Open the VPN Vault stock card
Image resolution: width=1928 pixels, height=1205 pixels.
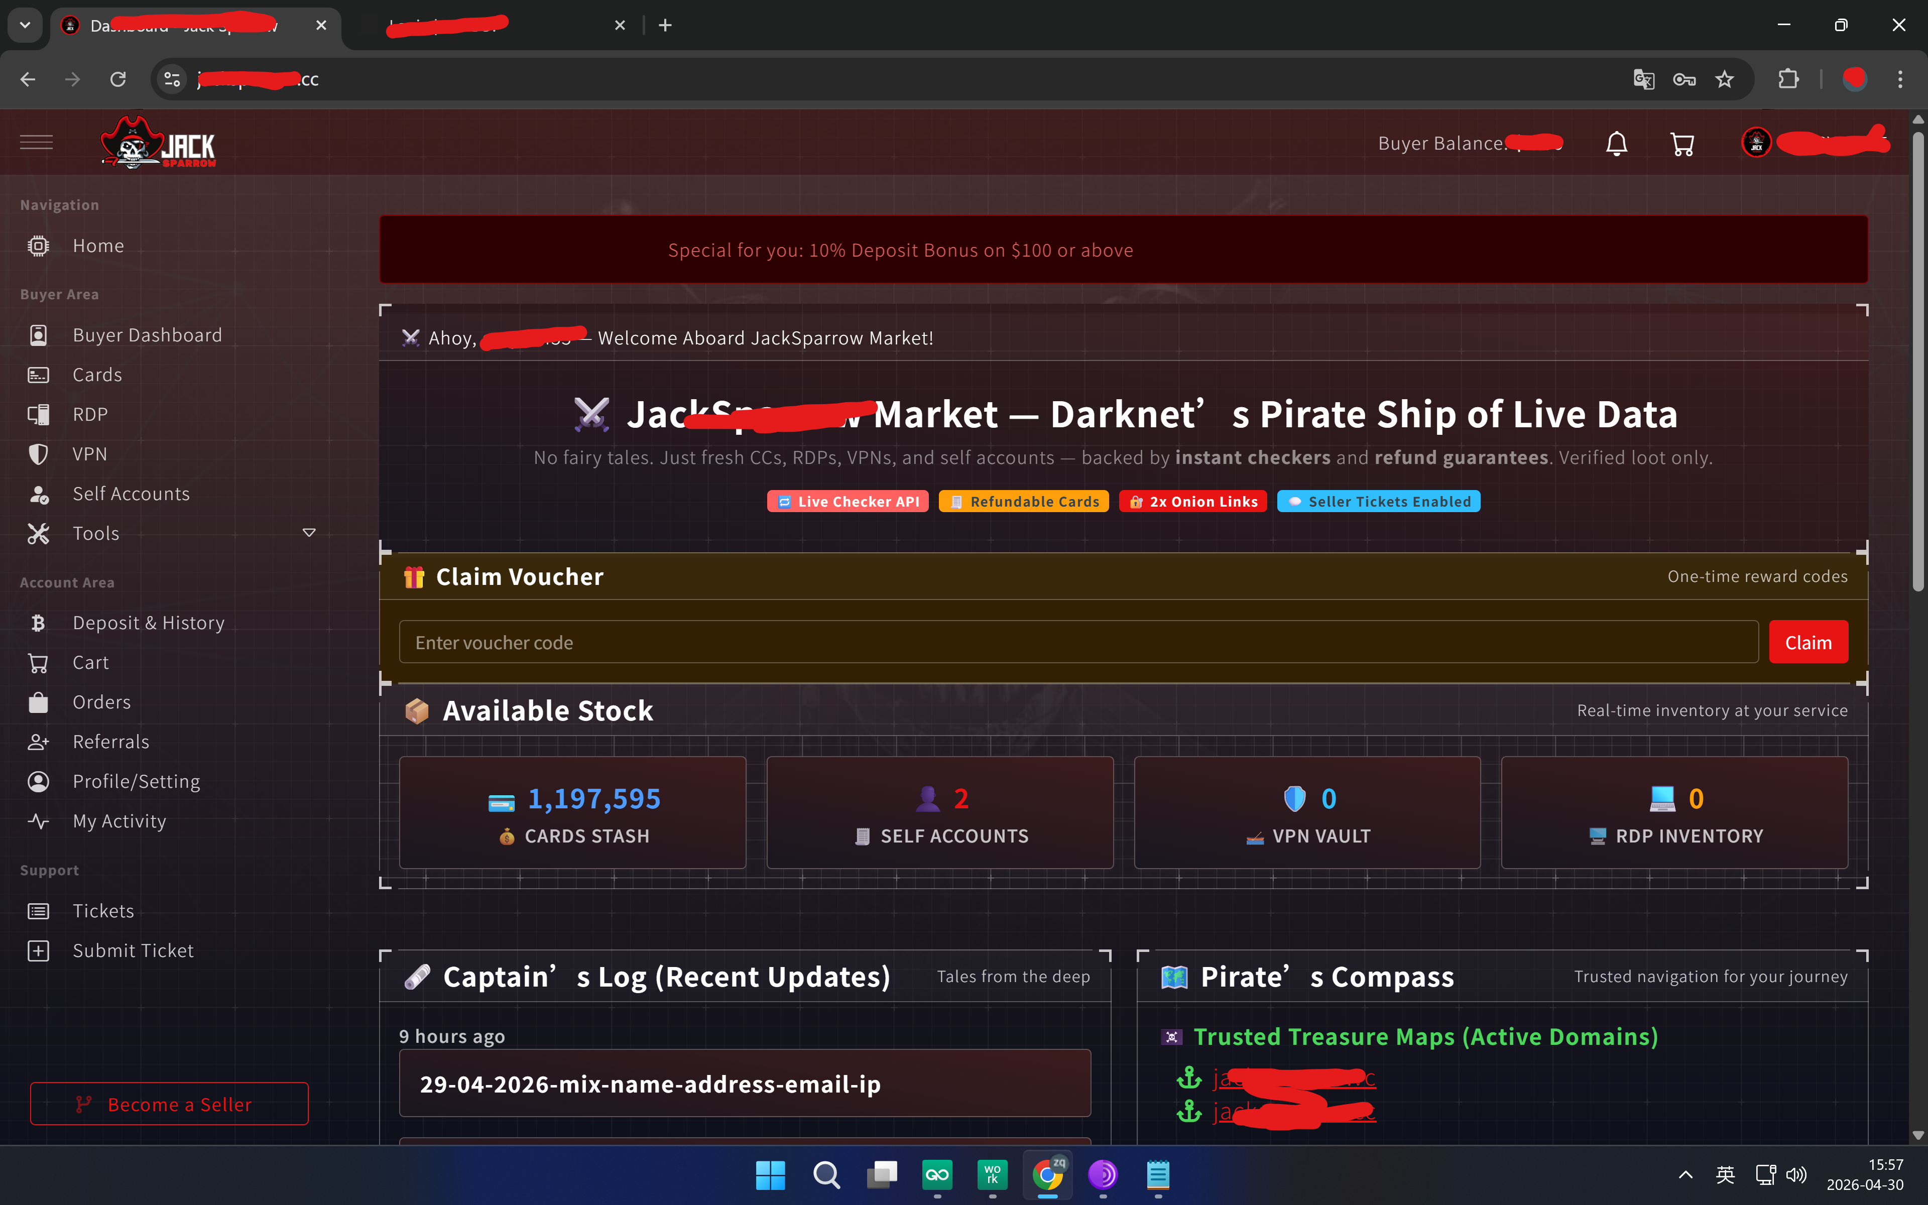[1307, 813]
